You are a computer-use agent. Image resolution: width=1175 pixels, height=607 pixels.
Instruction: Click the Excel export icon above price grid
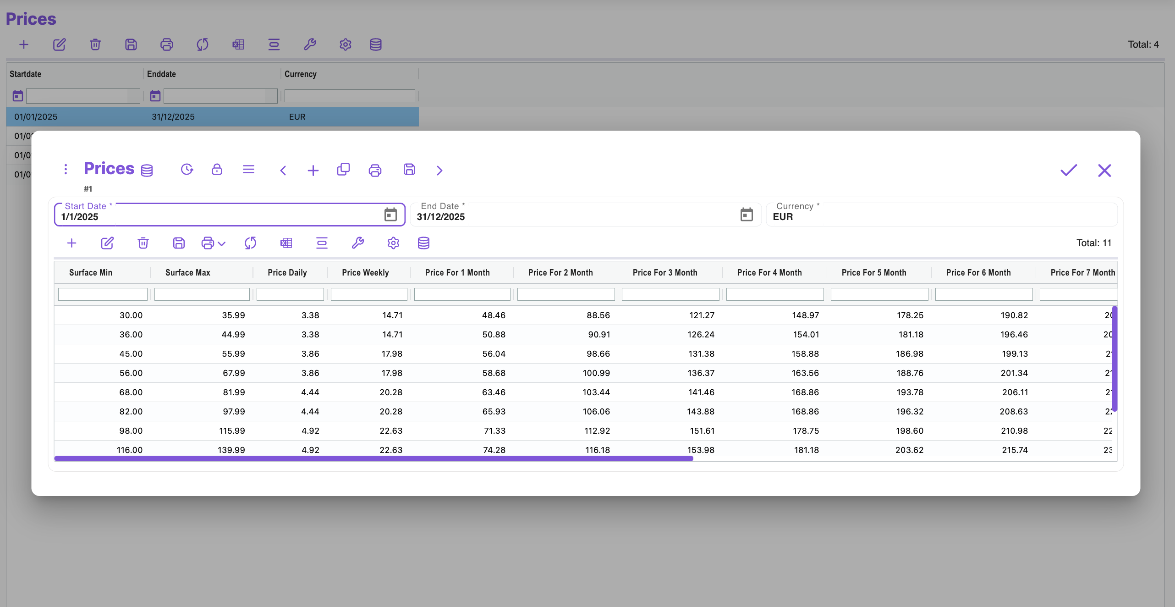286,243
